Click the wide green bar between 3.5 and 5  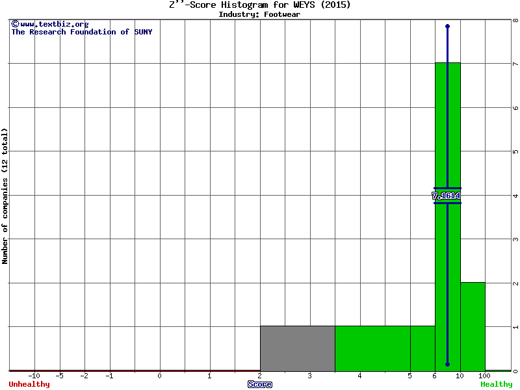point(372,348)
